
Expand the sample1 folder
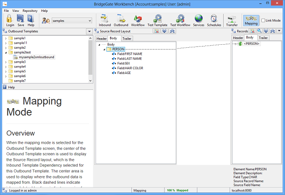6,39
